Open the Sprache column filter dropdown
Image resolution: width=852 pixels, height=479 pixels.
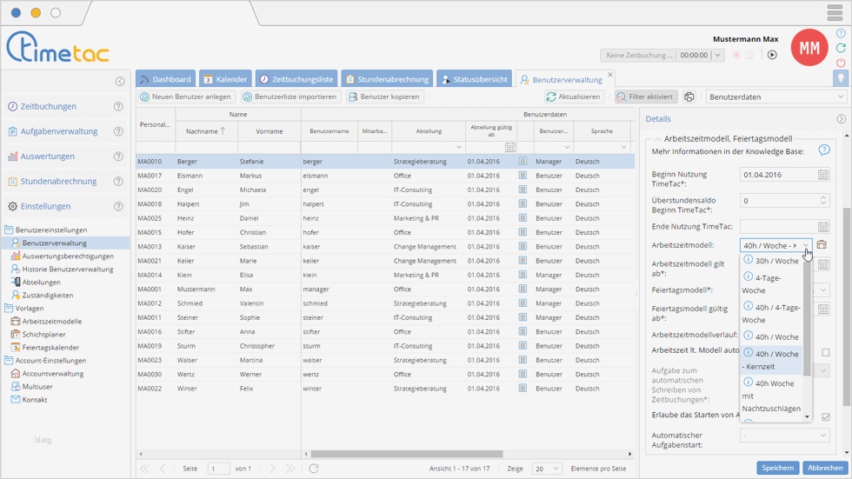pos(624,147)
